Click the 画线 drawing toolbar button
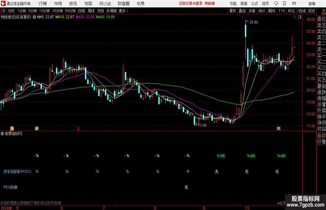This screenshot has width=326, height=210. click(272, 11)
